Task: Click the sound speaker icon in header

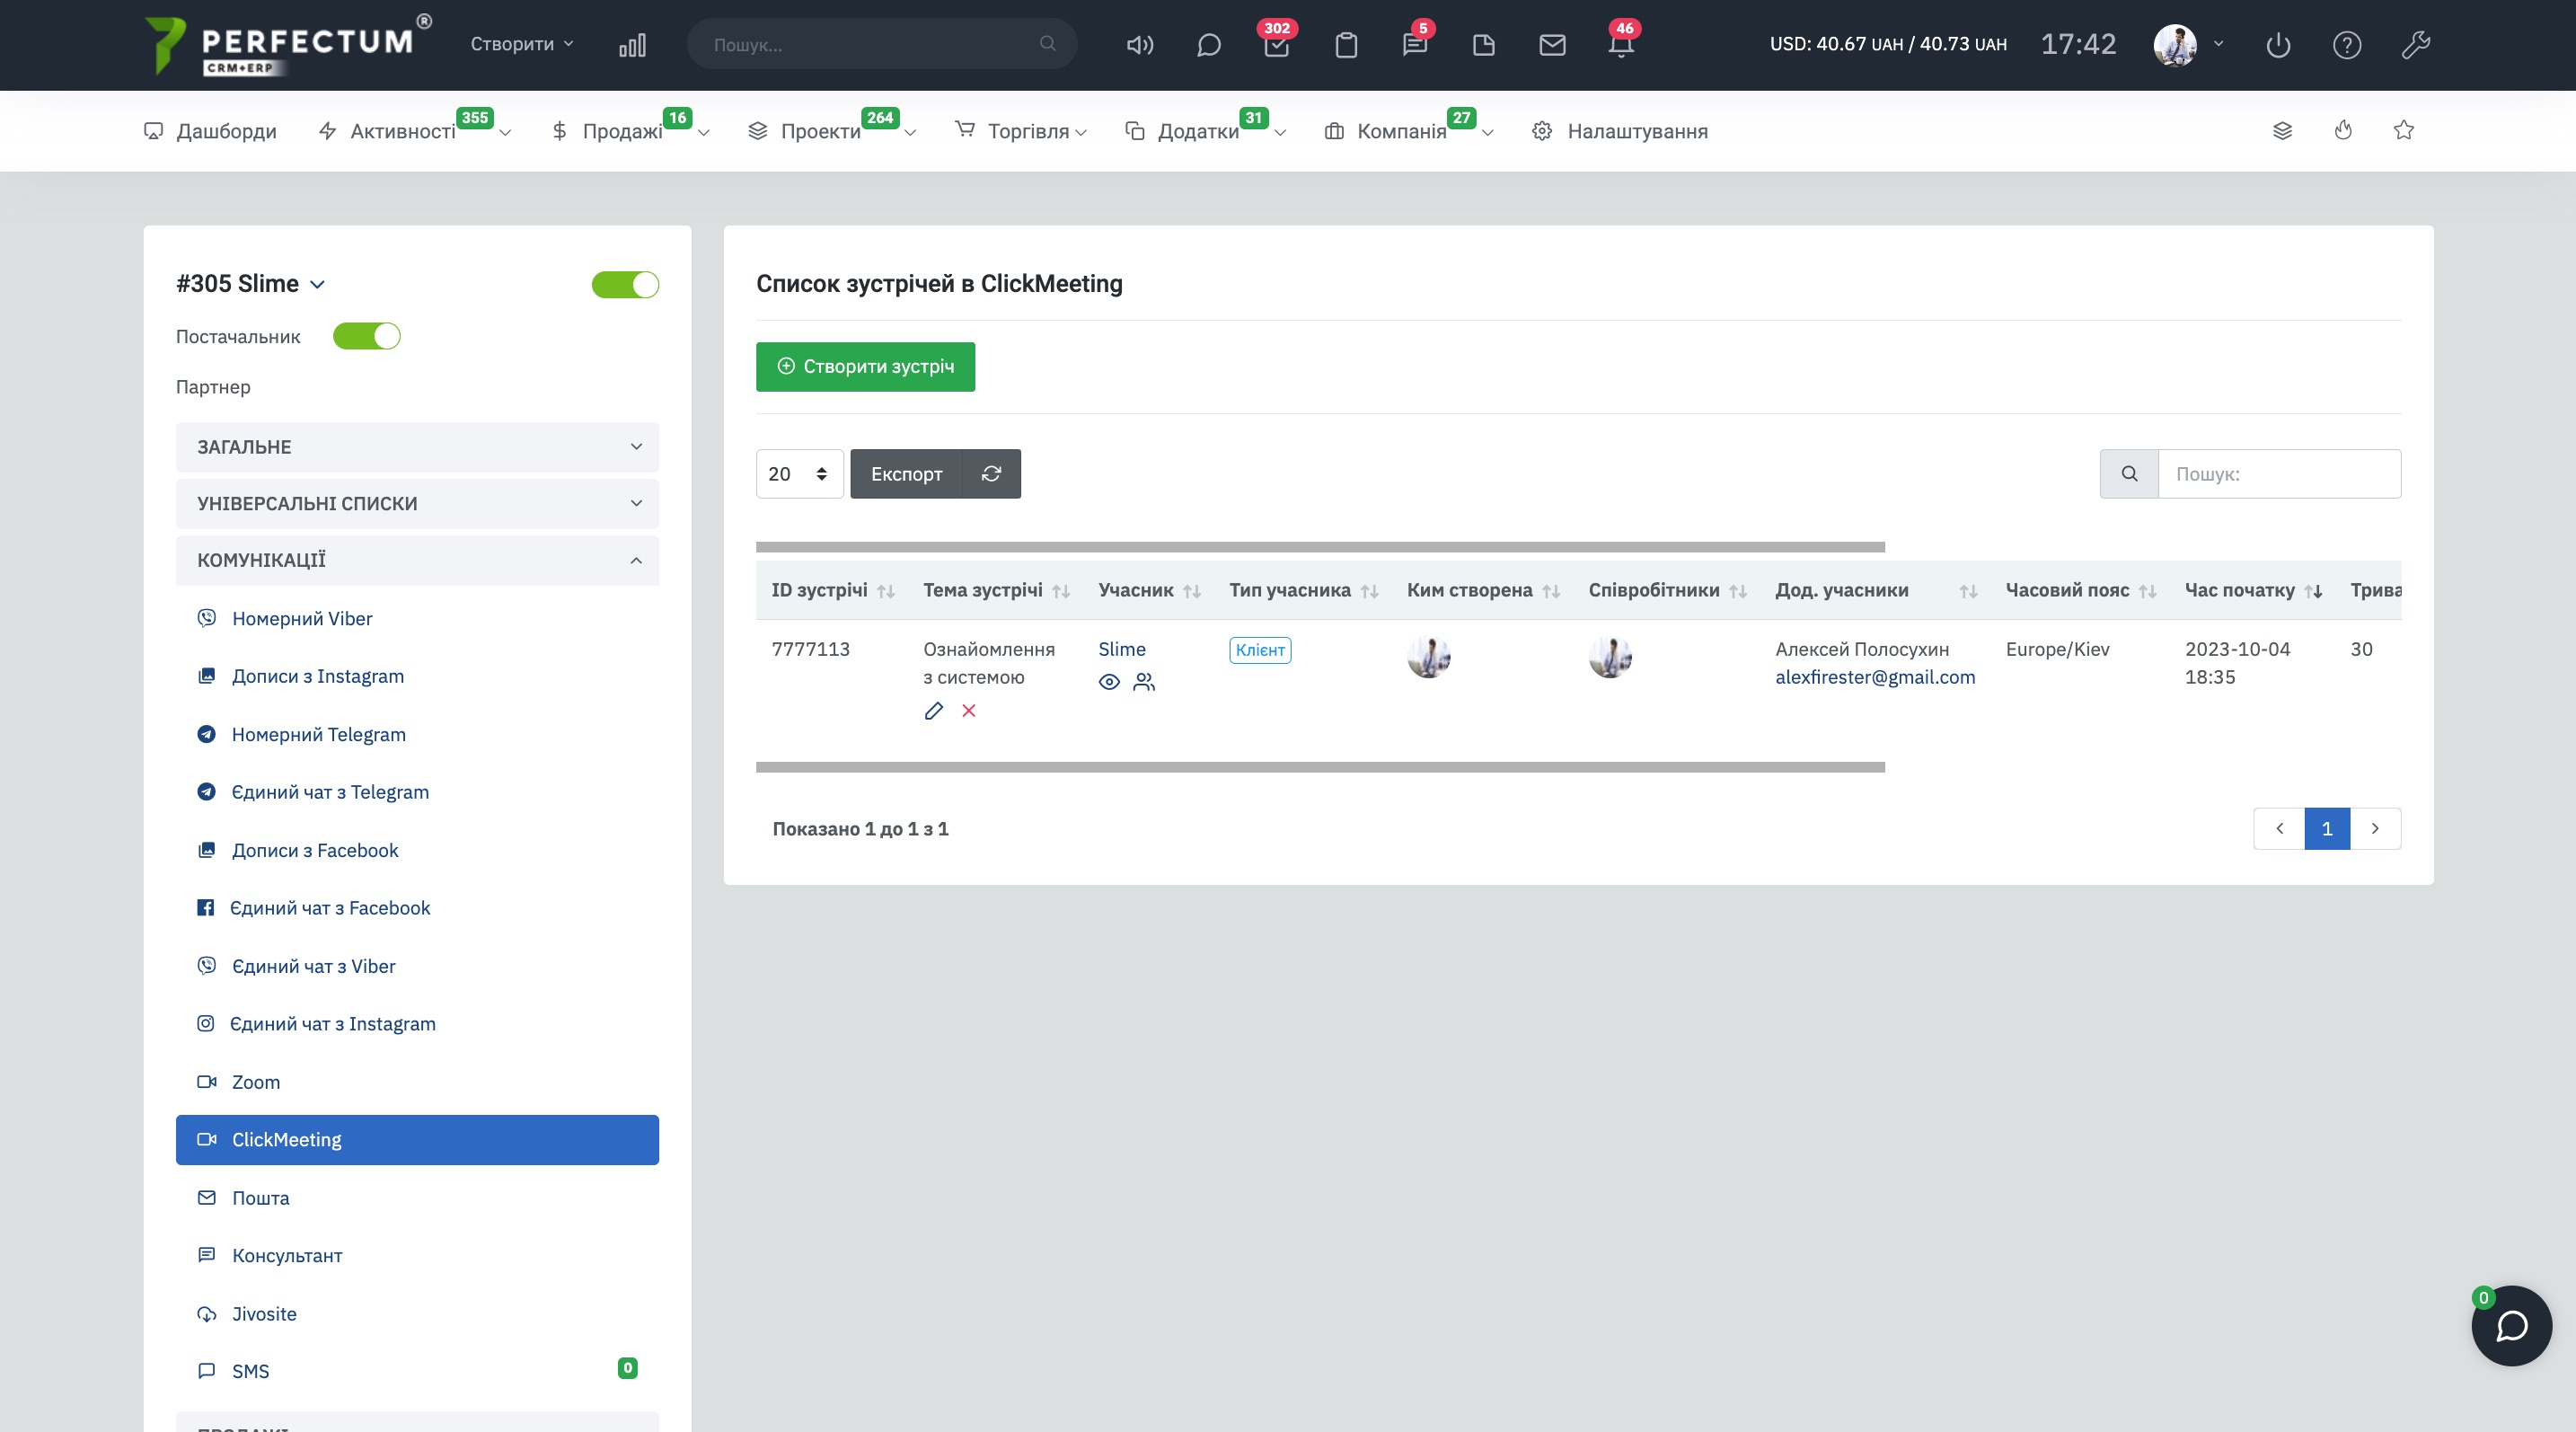Action: pyautogui.click(x=1139, y=45)
